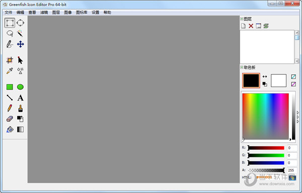The image size is (302, 193).
Task: Choose the Lasso selection tool
Action: [x=10, y=34]
